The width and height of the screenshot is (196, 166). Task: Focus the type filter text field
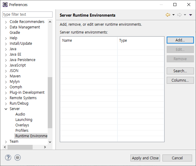pyautogui.click(x=27, y=15)
